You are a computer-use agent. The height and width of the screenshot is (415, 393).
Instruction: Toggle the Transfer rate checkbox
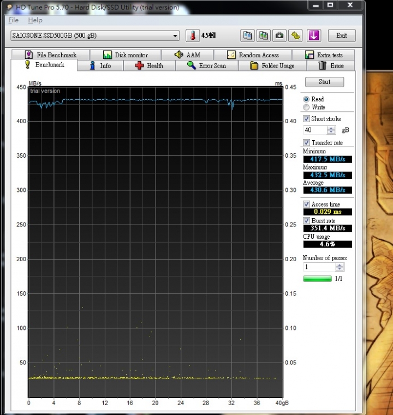click(x=306, y=143)
